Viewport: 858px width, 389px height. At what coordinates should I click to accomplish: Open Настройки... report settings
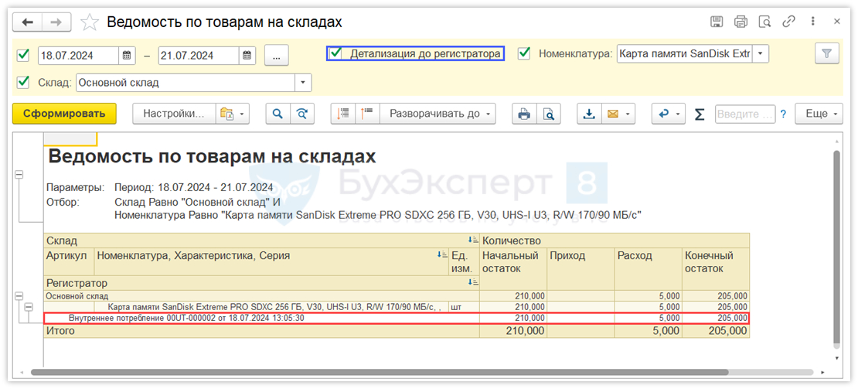coord(173,114)
